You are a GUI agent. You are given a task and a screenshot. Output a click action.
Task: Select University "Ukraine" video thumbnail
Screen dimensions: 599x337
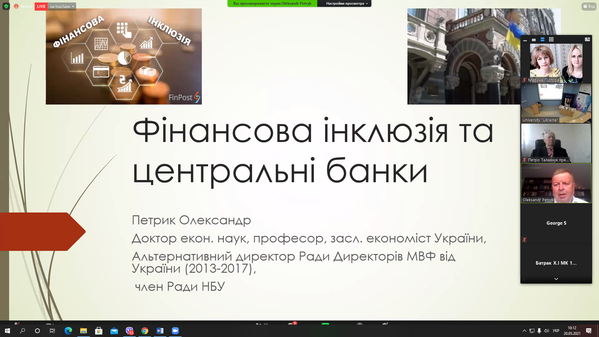coord(556,103)
